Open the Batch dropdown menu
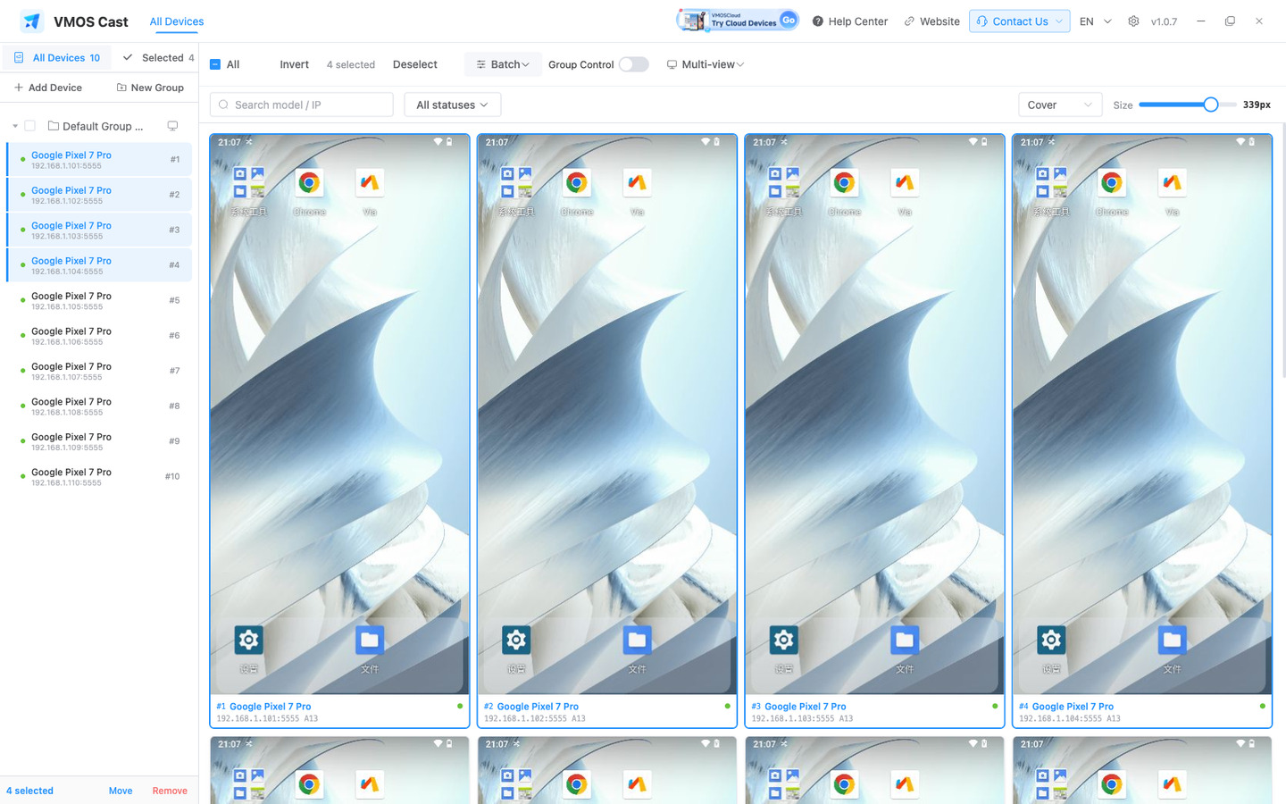This screenshot has width=1286, height=804. click(503, 64)
